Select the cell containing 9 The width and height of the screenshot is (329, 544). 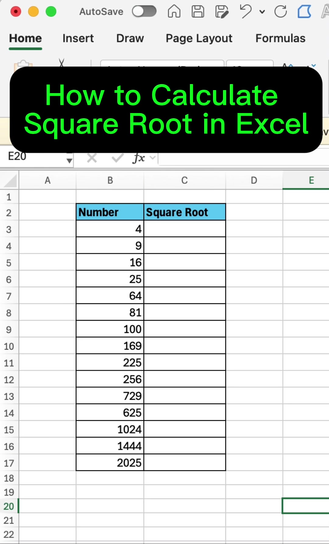point(110,246)
